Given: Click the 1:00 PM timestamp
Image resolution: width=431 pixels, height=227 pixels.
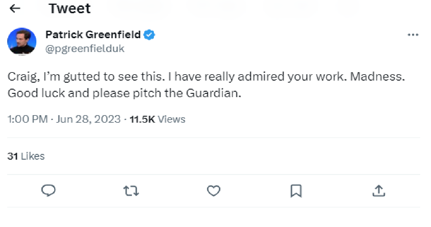Looking at the screenshot, I should pyautogui.click(x=27, y=119).
